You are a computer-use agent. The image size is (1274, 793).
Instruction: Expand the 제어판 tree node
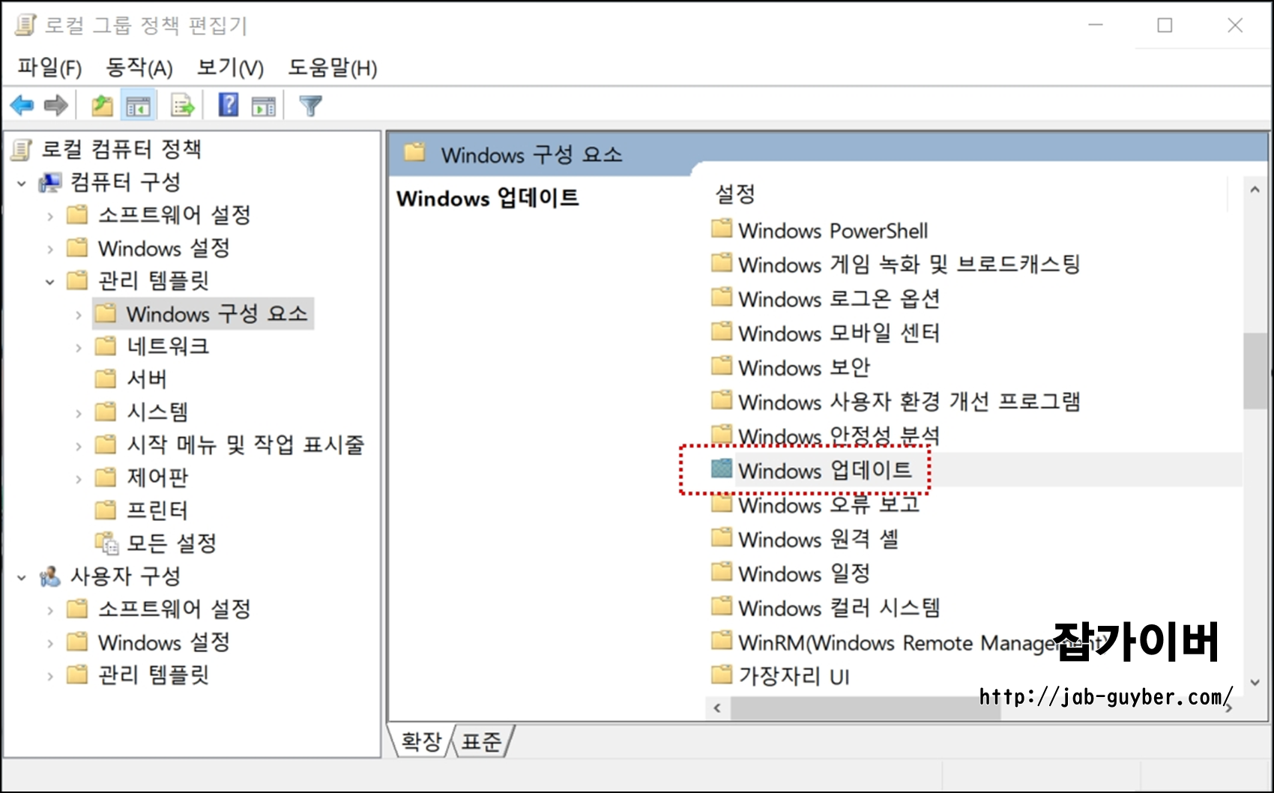click(x=79, y=479)
